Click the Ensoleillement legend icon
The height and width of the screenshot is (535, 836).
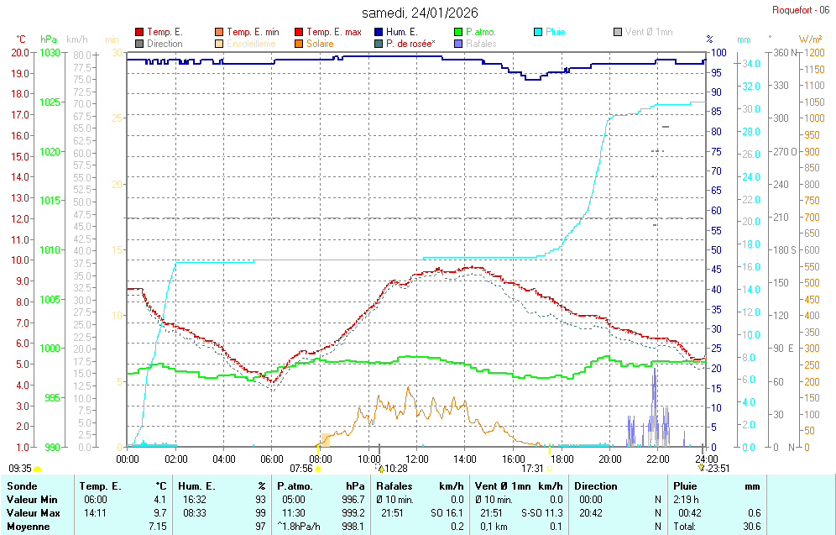pyautogui.click(x=219, y=44)
